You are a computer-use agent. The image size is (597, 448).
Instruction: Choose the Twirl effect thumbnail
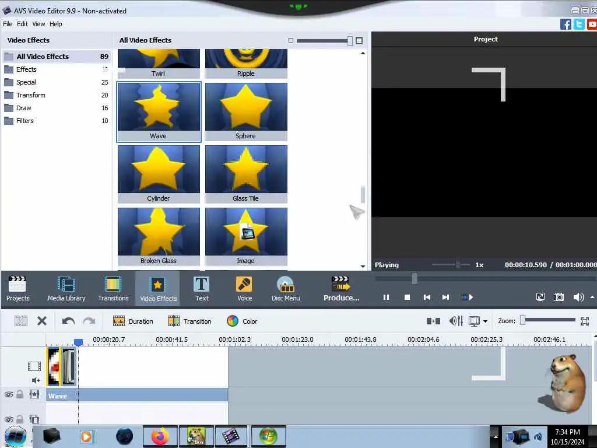click(159, 63)
